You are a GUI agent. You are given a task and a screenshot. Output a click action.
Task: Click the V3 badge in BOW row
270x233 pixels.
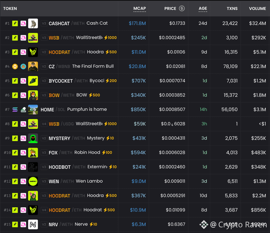[44, 95]
